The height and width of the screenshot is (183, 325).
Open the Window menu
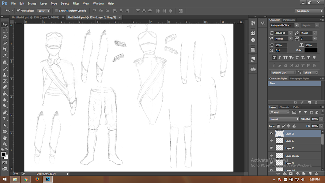98,4
